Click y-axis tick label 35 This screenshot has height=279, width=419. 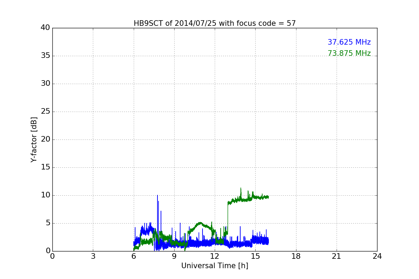click(45, 56)
